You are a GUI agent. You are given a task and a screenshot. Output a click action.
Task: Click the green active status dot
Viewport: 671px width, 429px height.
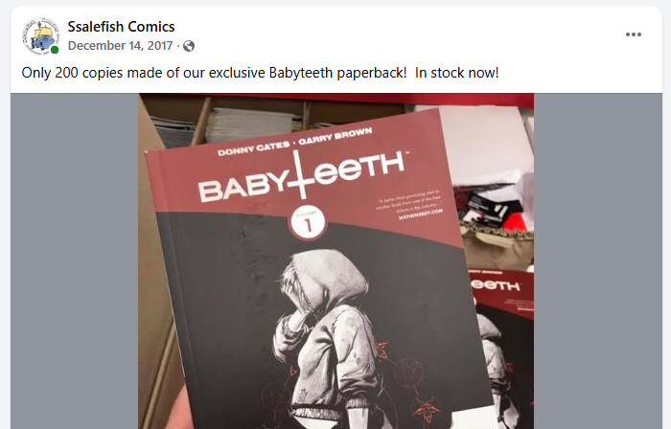(55, 50)
